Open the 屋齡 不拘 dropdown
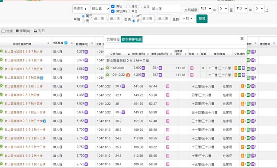 pos(187,18)
